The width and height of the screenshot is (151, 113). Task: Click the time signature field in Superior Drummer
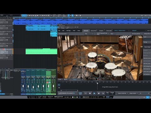[x=108, y=93]
